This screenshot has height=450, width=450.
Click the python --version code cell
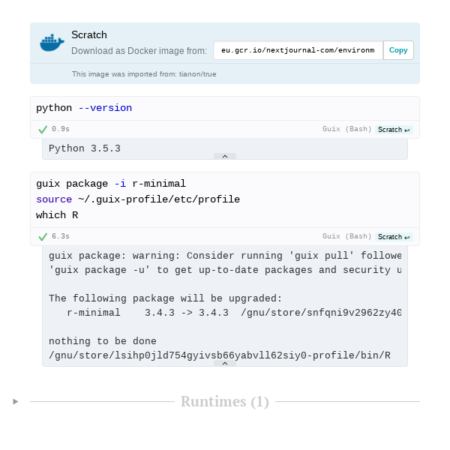click(x=84, y=108)
